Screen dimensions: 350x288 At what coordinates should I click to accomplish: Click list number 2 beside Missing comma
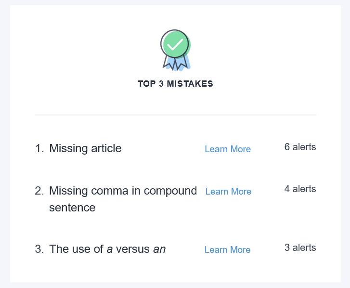coord(39,191)
